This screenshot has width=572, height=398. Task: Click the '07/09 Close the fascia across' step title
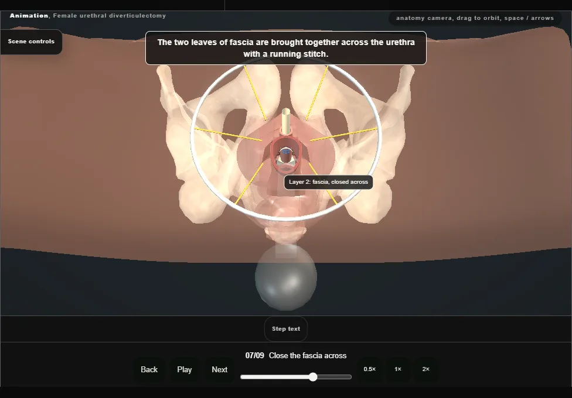coord(296,355)
